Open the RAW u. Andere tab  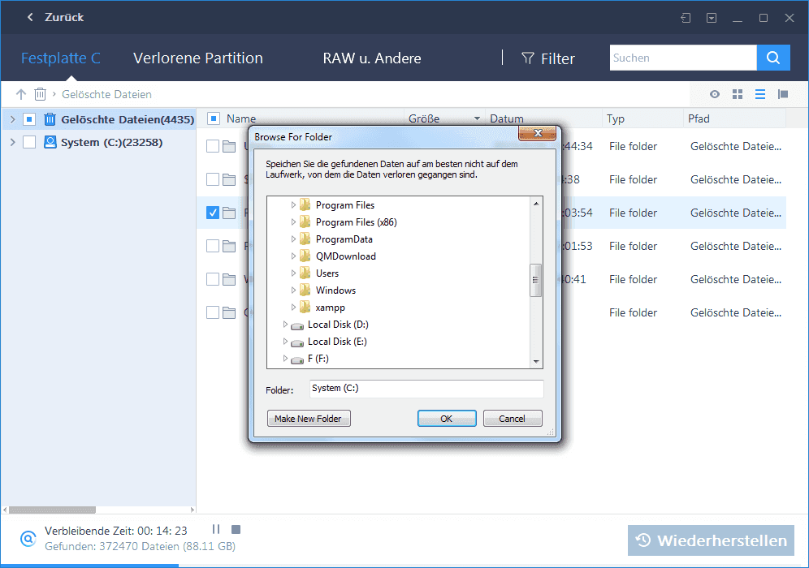pos(372,58)
